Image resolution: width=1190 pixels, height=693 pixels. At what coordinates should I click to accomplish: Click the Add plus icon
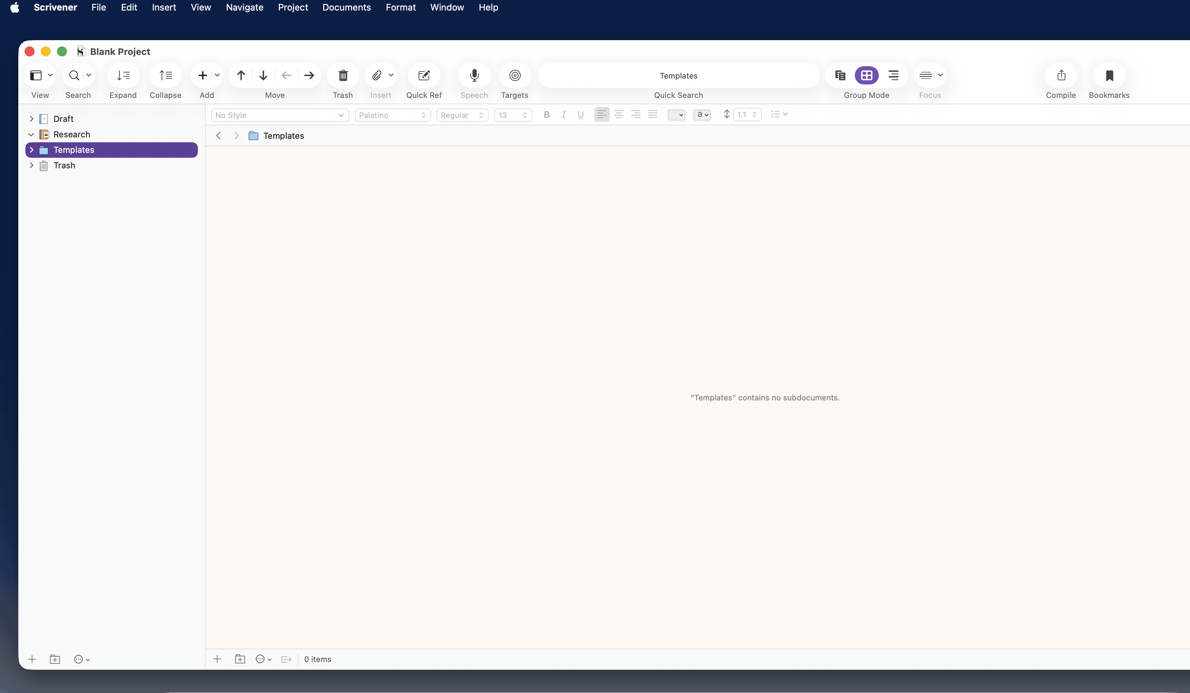202,75
